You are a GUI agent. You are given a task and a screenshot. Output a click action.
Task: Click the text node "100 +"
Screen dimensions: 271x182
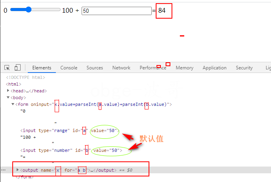click(x=28, y=137)
